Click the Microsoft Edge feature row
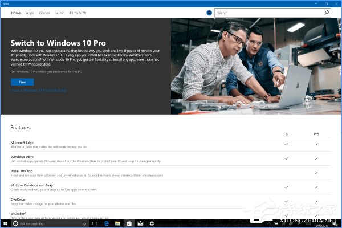The image size is (342, 228). click(x=142, y=144)
